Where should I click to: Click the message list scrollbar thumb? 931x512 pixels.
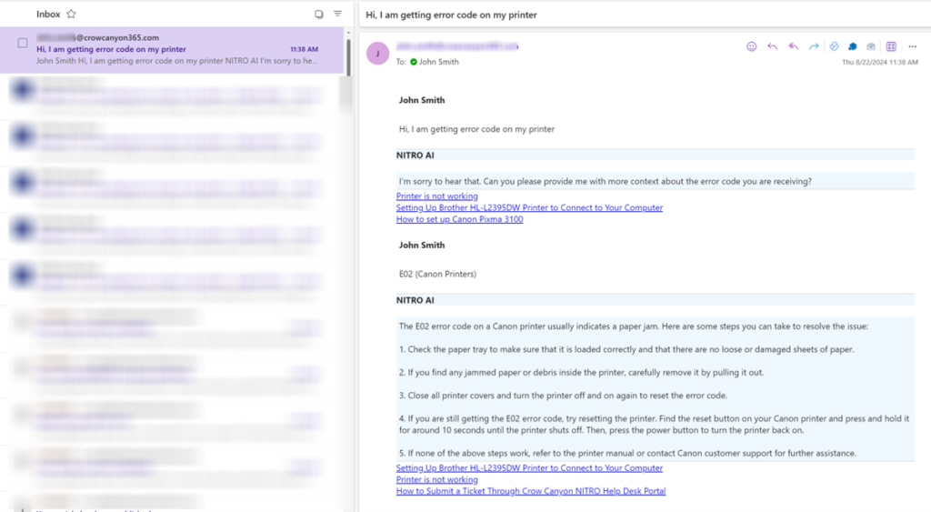(348, 57)
